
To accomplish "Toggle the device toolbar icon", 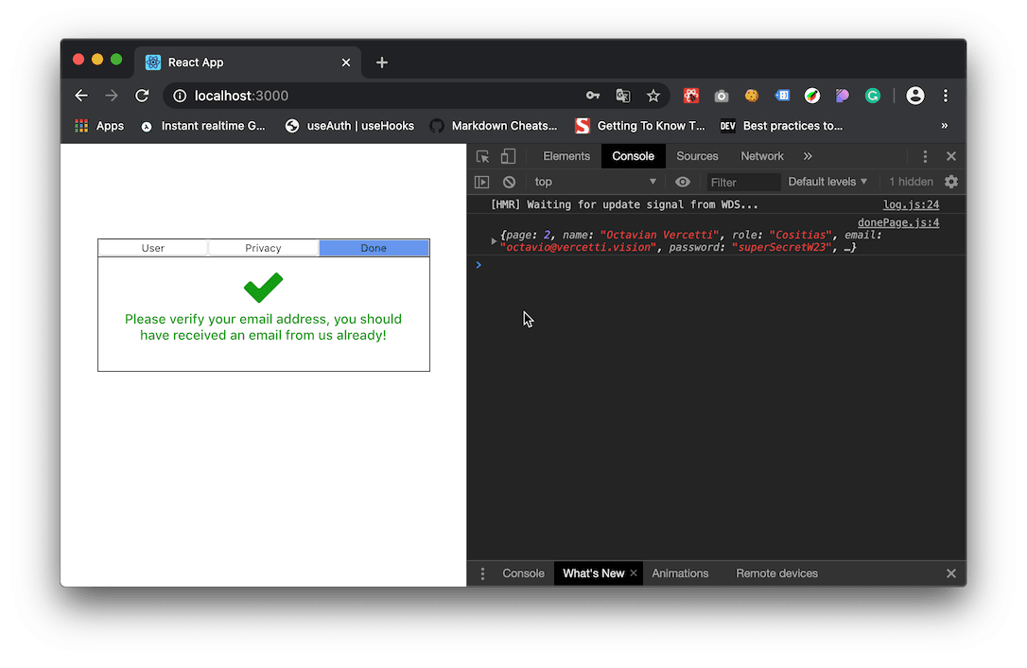I will [x=508, y=157].
